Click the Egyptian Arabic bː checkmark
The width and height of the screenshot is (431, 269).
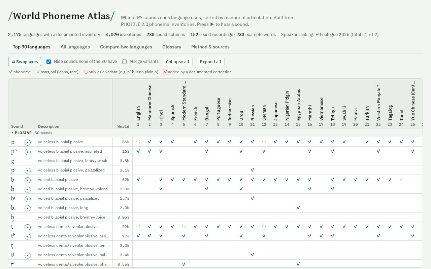[x=298, y=208]
